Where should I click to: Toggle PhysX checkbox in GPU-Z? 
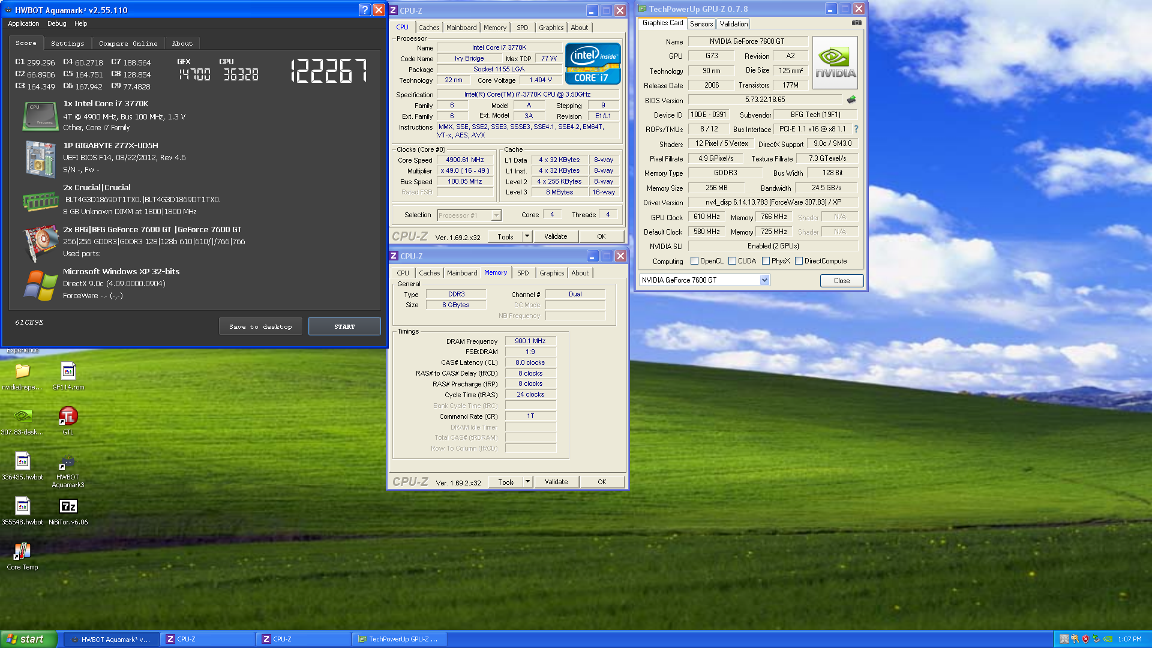pos(766,261)
